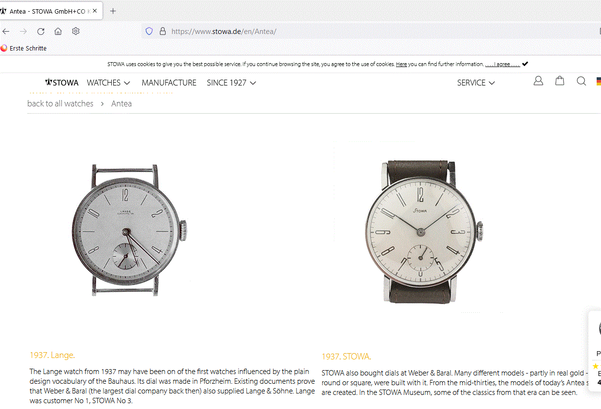Image resolution: width=601 pixels, height=409 pixels.
Task: Open browser settings gear icon
Action: click(x=76, y=32)
